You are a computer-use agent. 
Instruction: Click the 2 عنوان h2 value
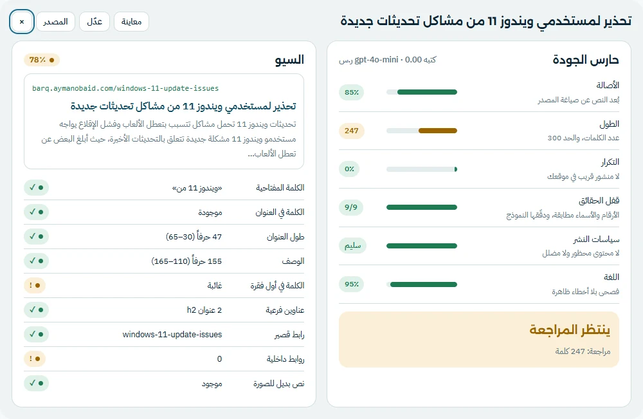[204, 310]
